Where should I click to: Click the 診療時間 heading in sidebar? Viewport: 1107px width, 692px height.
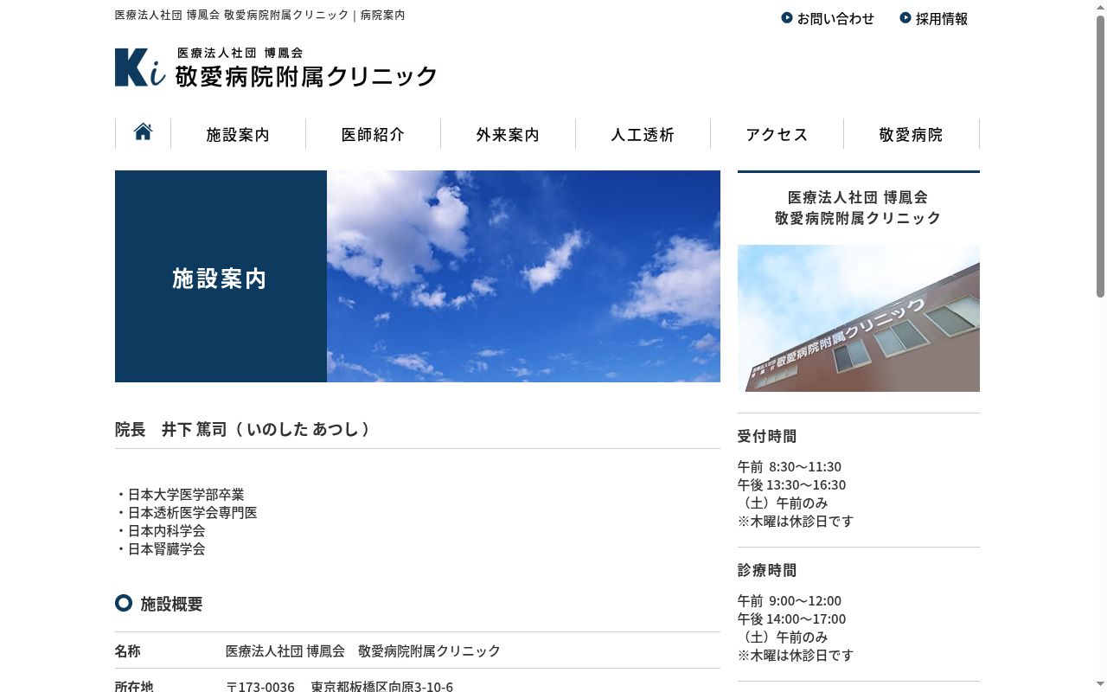click(767, 570)
